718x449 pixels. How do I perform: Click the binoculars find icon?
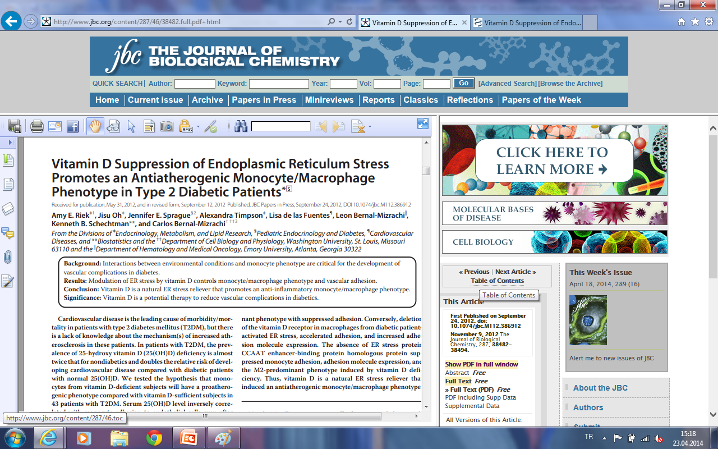click(241, 126)
